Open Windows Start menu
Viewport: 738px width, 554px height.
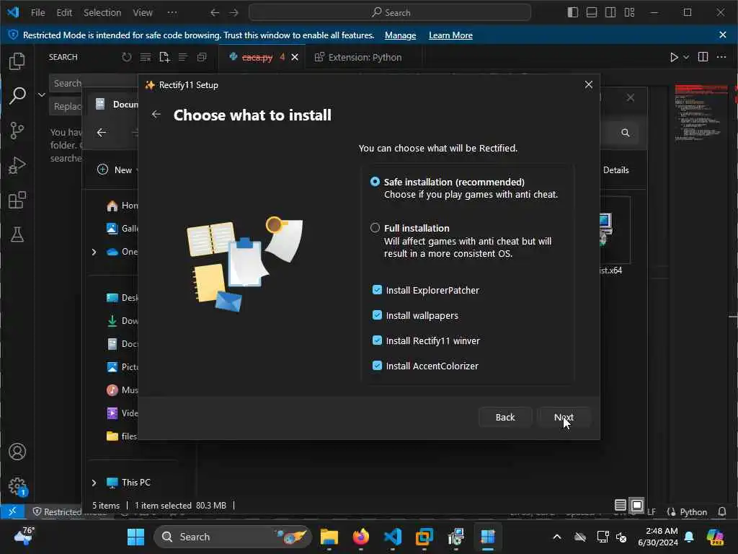click(x=135, y=537)
